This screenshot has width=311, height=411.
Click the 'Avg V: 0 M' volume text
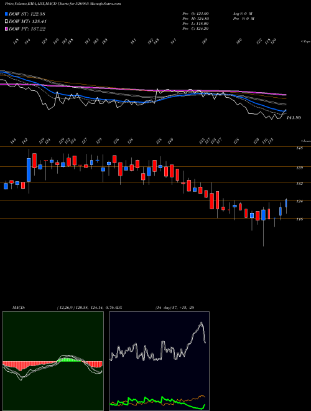[242, 14]
